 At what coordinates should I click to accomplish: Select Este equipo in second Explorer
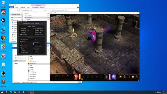click(x=19, y=61)
